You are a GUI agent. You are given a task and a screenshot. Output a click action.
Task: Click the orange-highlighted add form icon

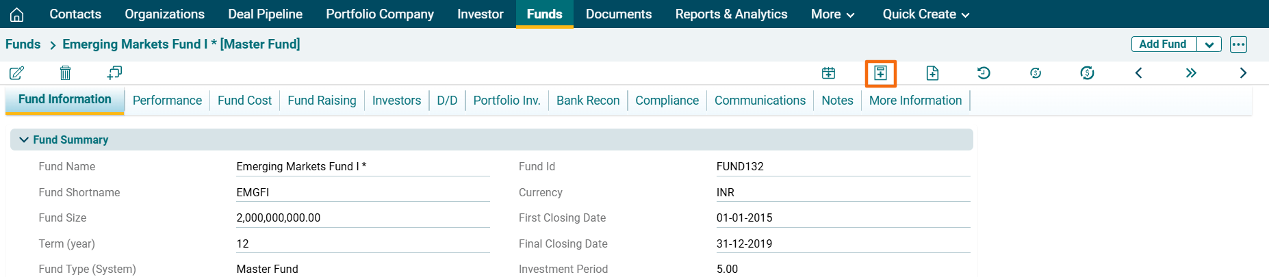(x=880, y=73)
